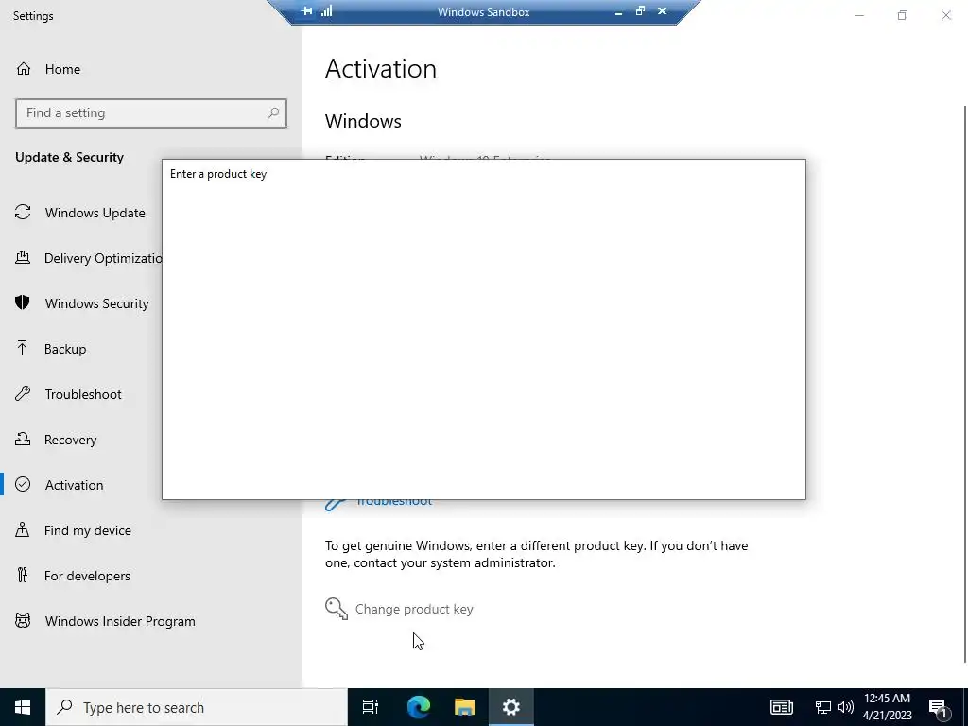Screen dimensions: 968x726
Task: Click the Update & Security heading
Action: (70, 158)
